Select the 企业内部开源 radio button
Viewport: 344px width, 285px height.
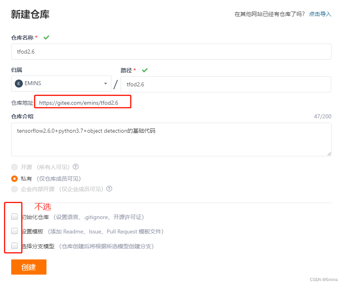pyautogui.click(x=14, y=189)
